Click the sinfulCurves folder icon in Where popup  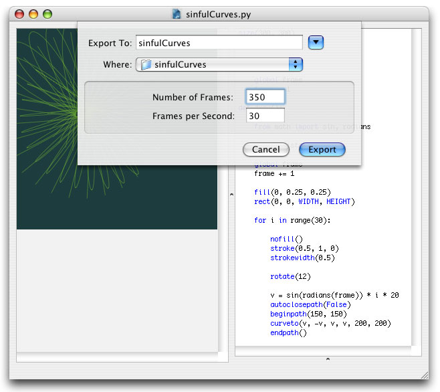pos(146,65)
